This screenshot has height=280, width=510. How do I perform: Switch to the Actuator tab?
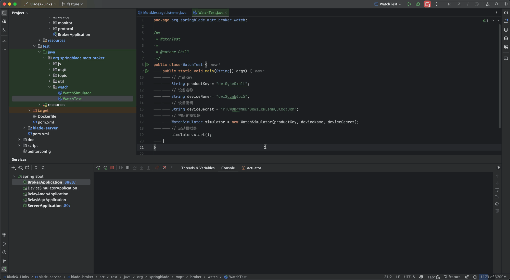pyautogui.click(x=254, y=168)
